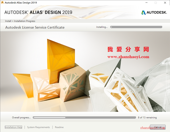Click the Installing component progress bar
This screenshot has height=132, width=170.
136,27
